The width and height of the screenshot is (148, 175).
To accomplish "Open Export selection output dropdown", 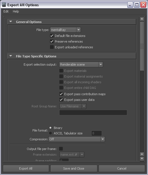I will (x=81, y=64).
